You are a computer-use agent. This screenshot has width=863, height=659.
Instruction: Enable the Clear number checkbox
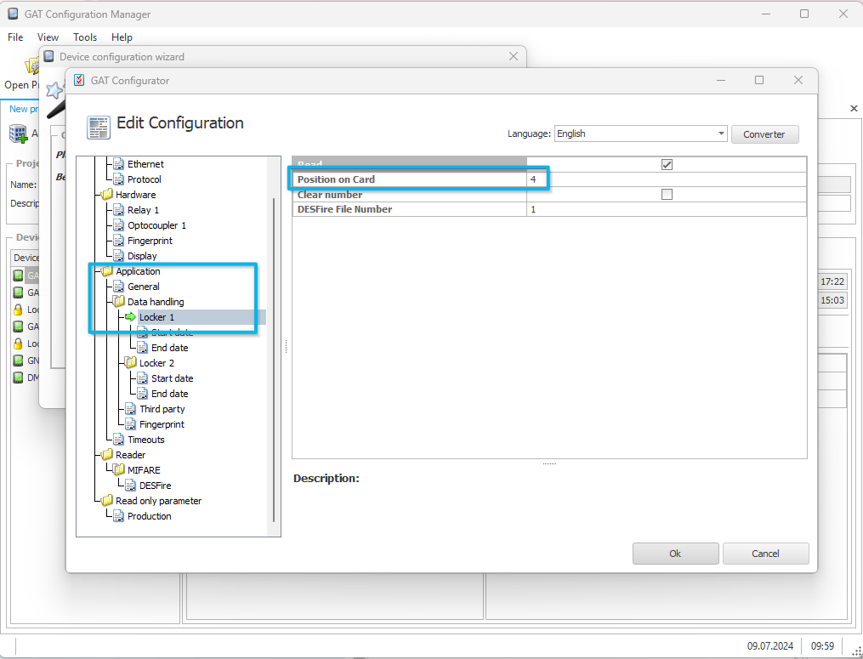pyautogui.click(x=667, y=195)
